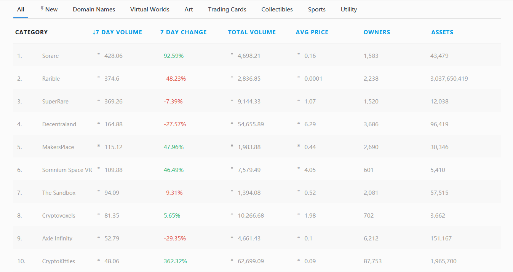Click Somnium Space's 46.49% change value

[x=174, y=170]
